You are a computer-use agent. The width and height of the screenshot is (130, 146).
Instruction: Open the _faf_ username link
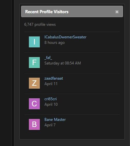(x=48, y=58)
